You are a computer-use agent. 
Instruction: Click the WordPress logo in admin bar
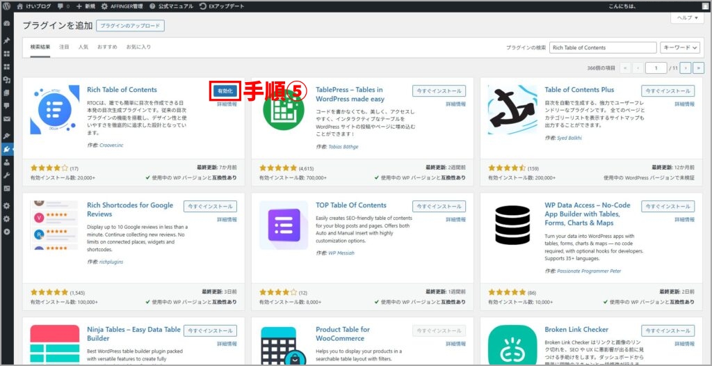click(6, 6)
